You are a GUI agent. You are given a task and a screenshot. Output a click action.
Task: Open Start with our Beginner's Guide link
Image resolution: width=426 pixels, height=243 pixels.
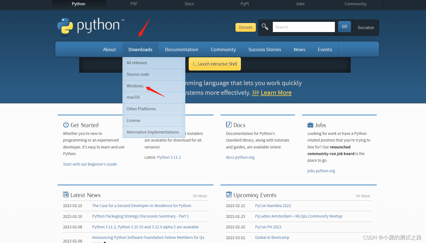(90, 164)
